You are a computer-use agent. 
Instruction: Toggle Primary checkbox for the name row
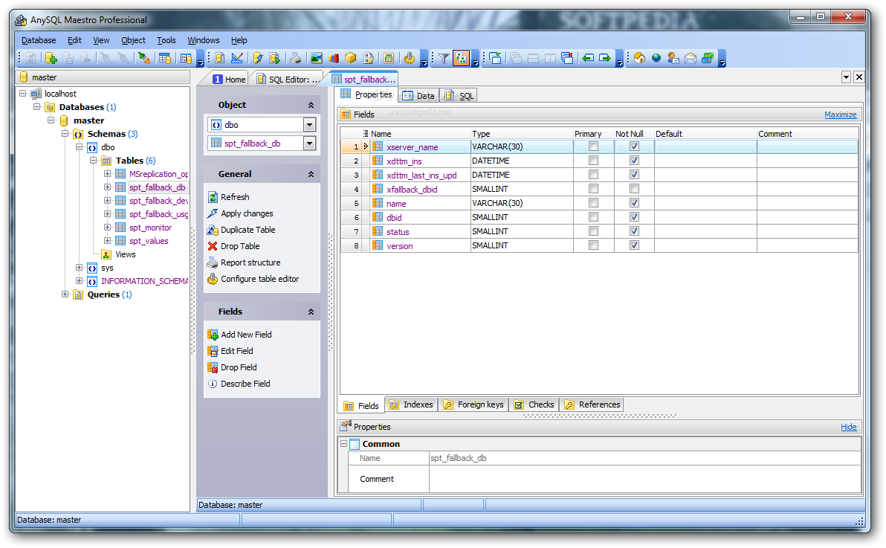pos(593,203)
